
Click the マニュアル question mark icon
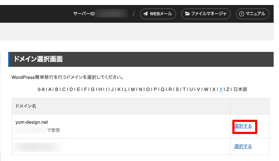tap(242, 14)
